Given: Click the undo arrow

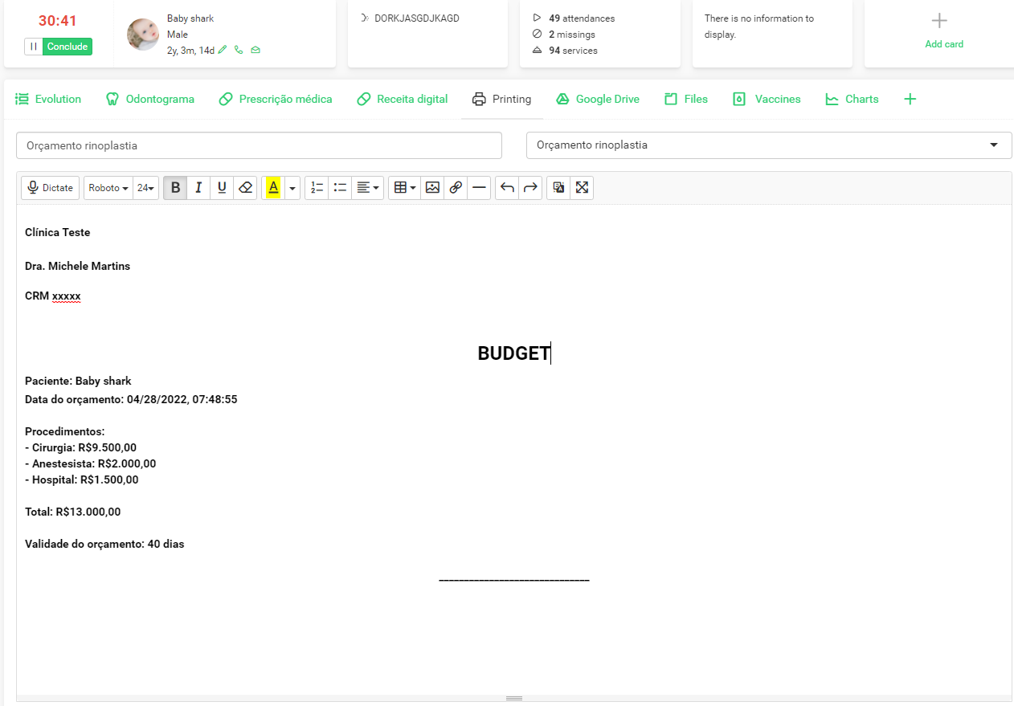Looking at the screenshot, I should click(x=507, y=188).
